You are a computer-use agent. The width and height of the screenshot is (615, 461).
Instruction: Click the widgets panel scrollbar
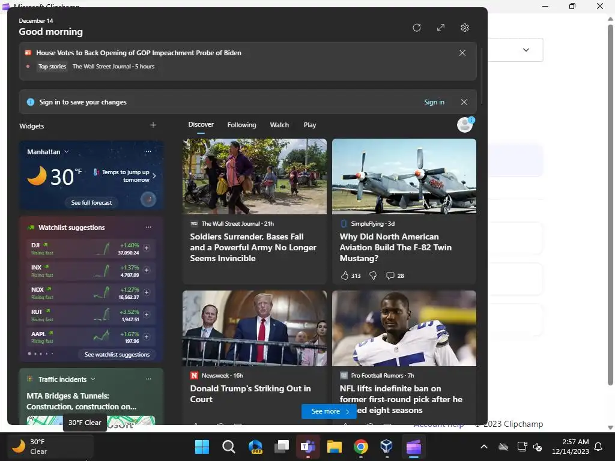[482, 76]
